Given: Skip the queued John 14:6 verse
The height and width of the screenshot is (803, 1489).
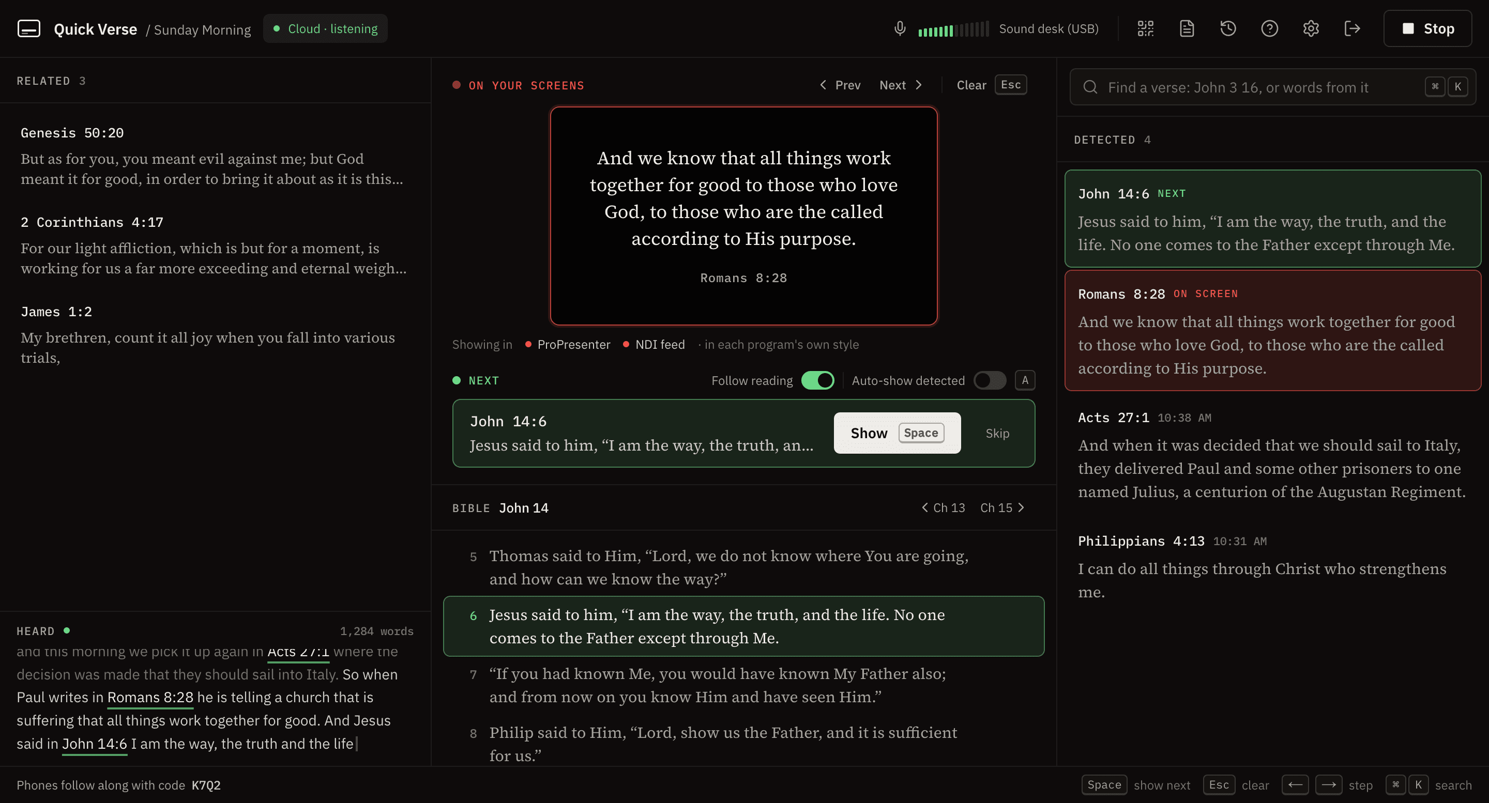Looking at the screenshot, I should click(x=997, y=433).
